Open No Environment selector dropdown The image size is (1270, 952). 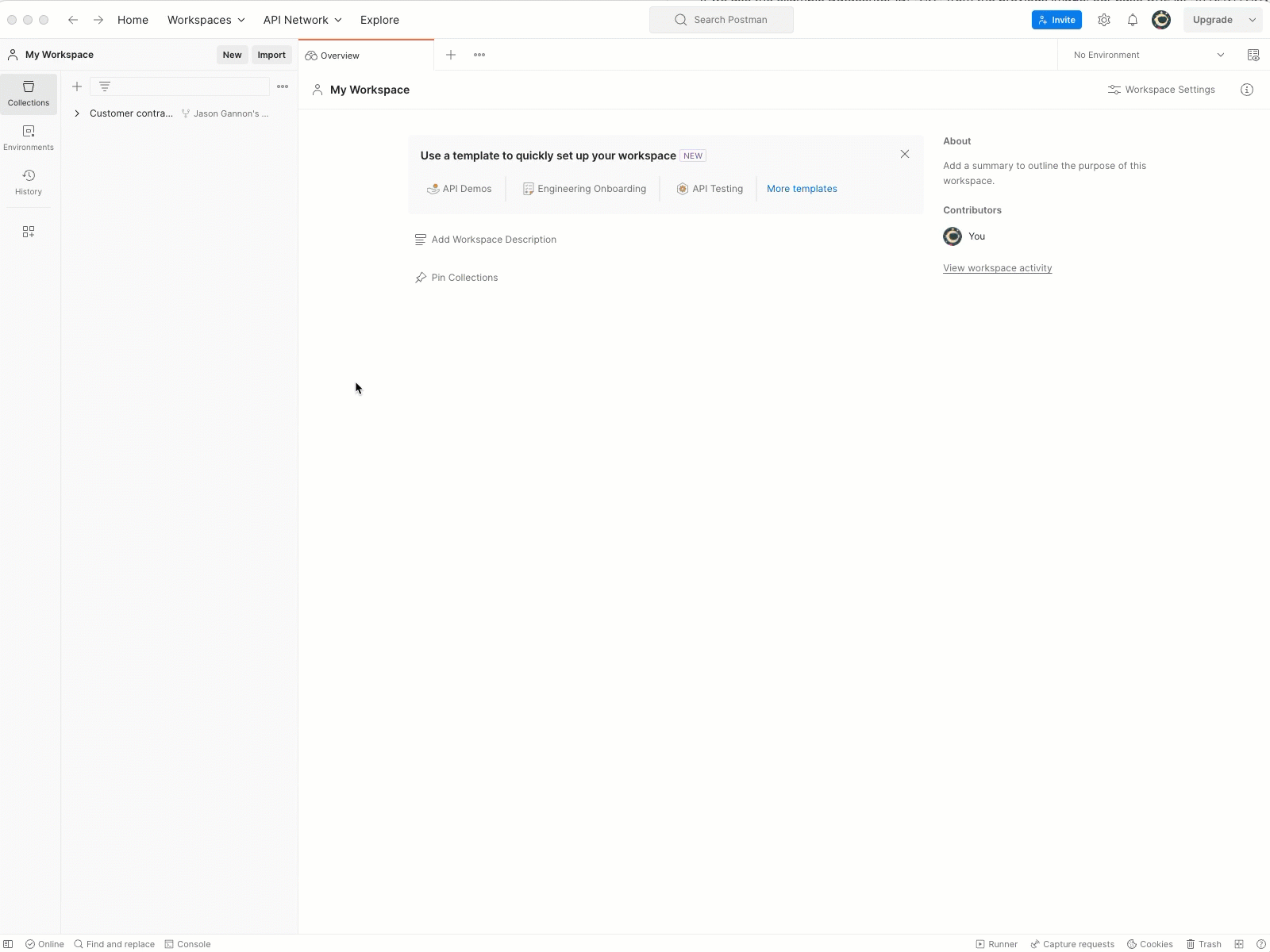tap(1149, 55)
